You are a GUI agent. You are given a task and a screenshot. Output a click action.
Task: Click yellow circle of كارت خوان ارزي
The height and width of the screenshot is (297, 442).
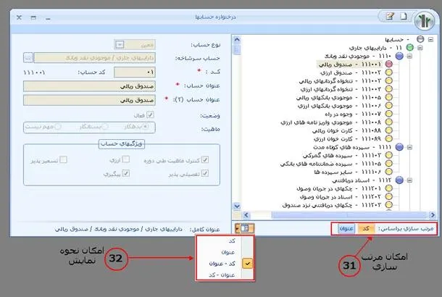click(x=388, y=138)
